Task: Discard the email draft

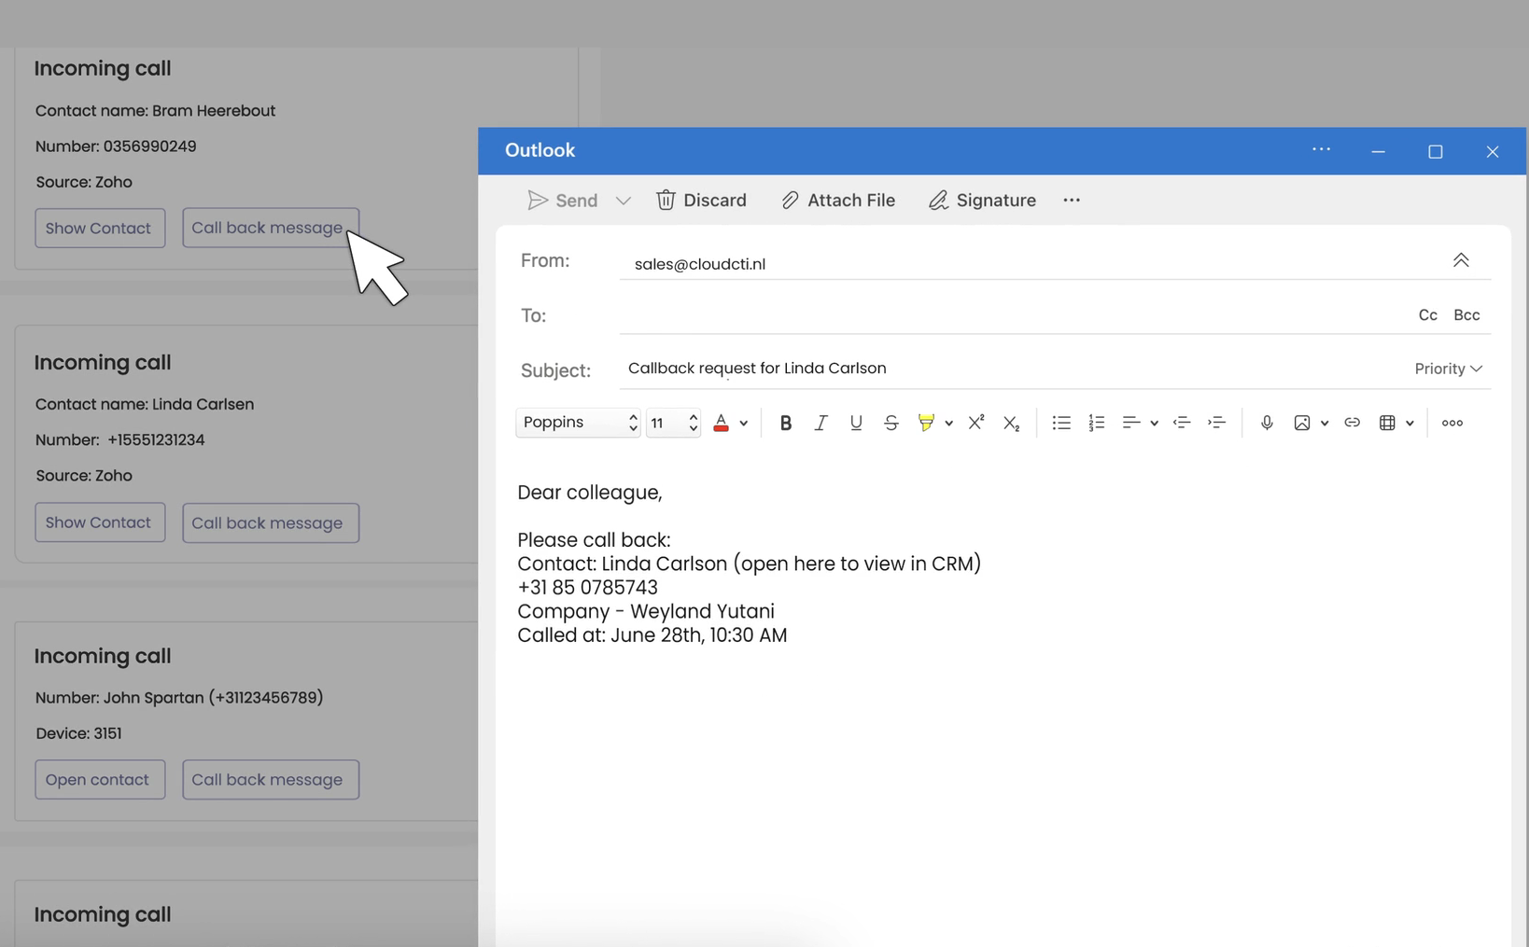Action: (701, 201)
